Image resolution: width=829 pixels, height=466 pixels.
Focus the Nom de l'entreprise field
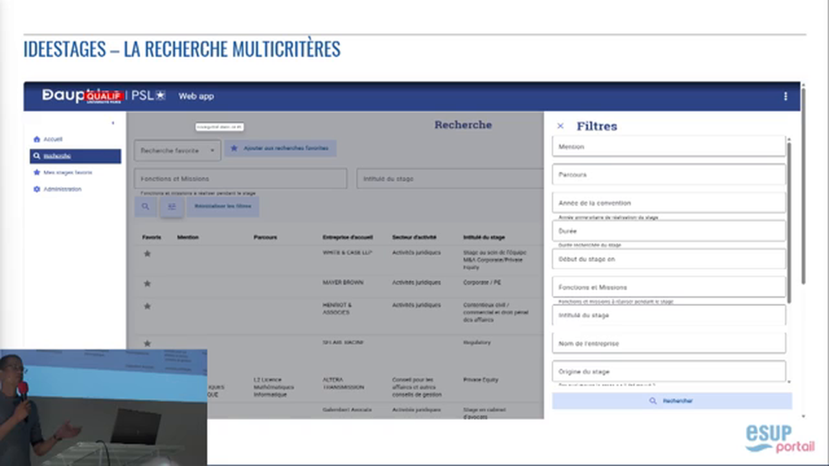669,343
